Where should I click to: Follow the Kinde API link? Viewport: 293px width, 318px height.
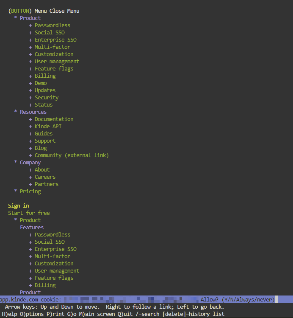pyautogui.click(x=48, y=127)
